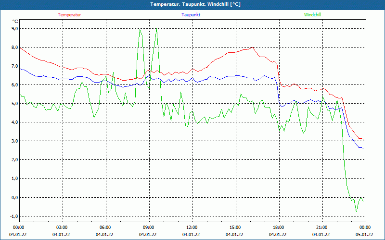385x240 pixels.
Task: Click the 6,0 y-axis value
Action: [x=15, y=85]
